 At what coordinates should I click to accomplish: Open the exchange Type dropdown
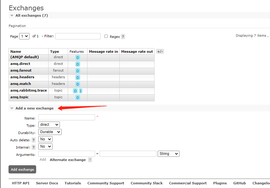click(x=49, y=125)
